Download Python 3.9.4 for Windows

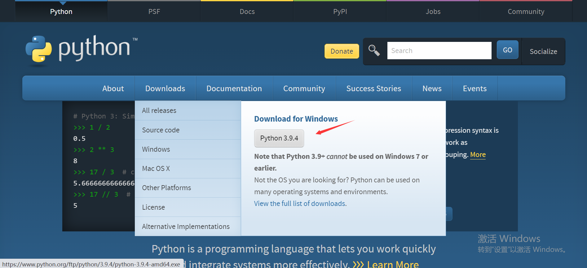point(279,138)
